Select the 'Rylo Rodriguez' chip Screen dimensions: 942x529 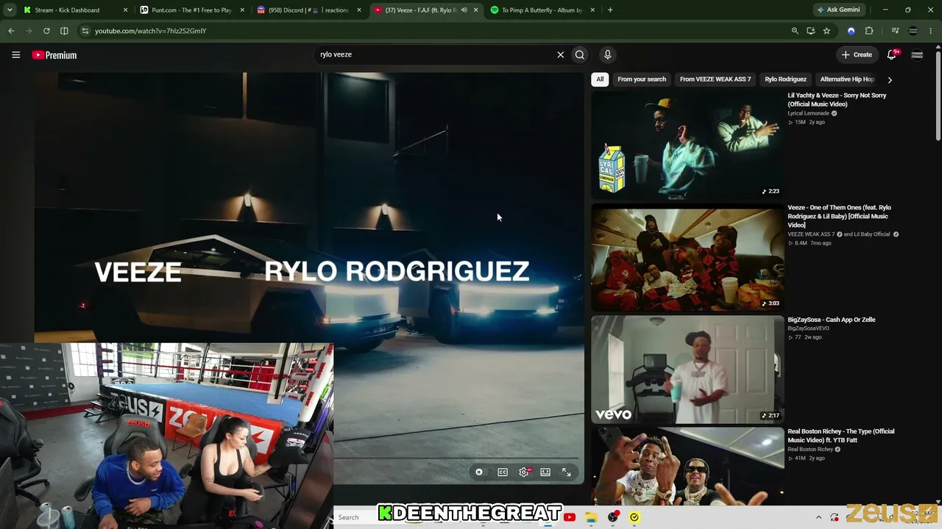tap(785, 79)
